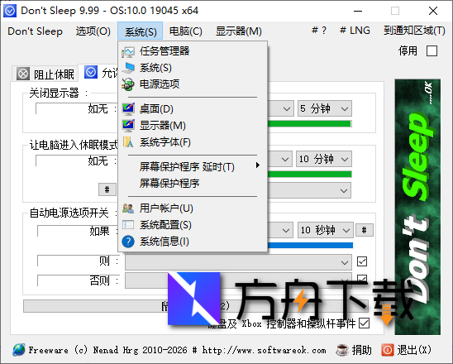Click the blue checkmark icon on 允许 tab

point(91,72)
